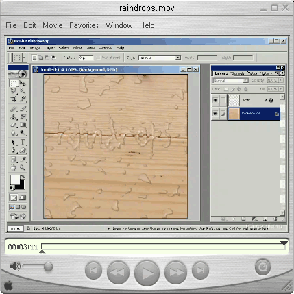The height and width of the screenshot is (294, 294).
Task: Toggle Lock transparent pixels box
Action: click(226, 89)
